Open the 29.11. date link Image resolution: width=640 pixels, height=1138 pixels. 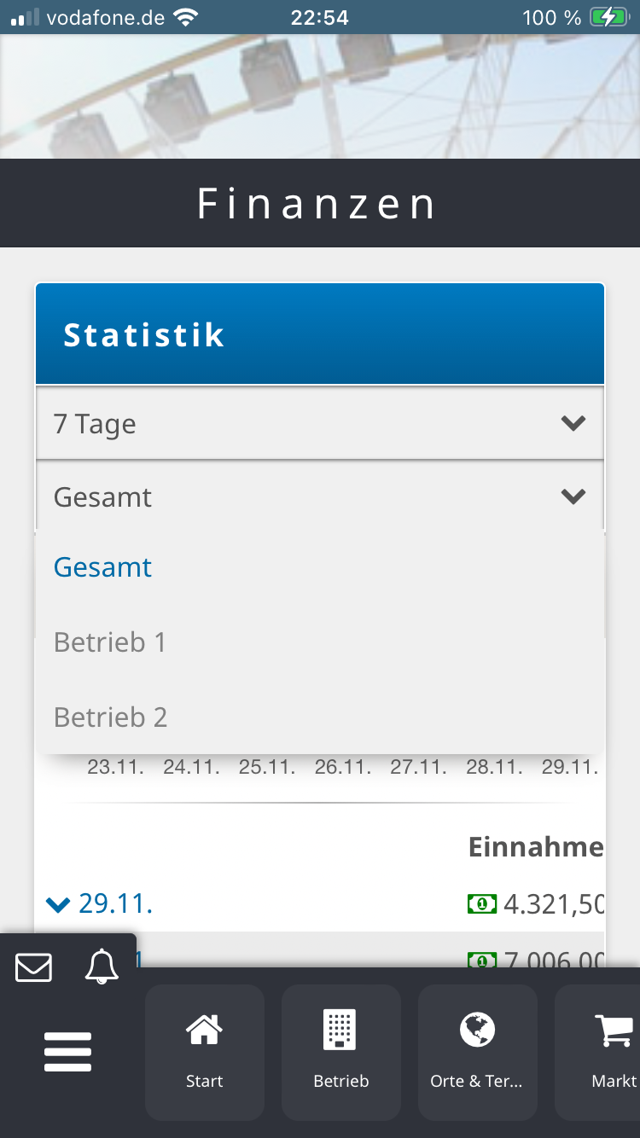pos(115,903)
